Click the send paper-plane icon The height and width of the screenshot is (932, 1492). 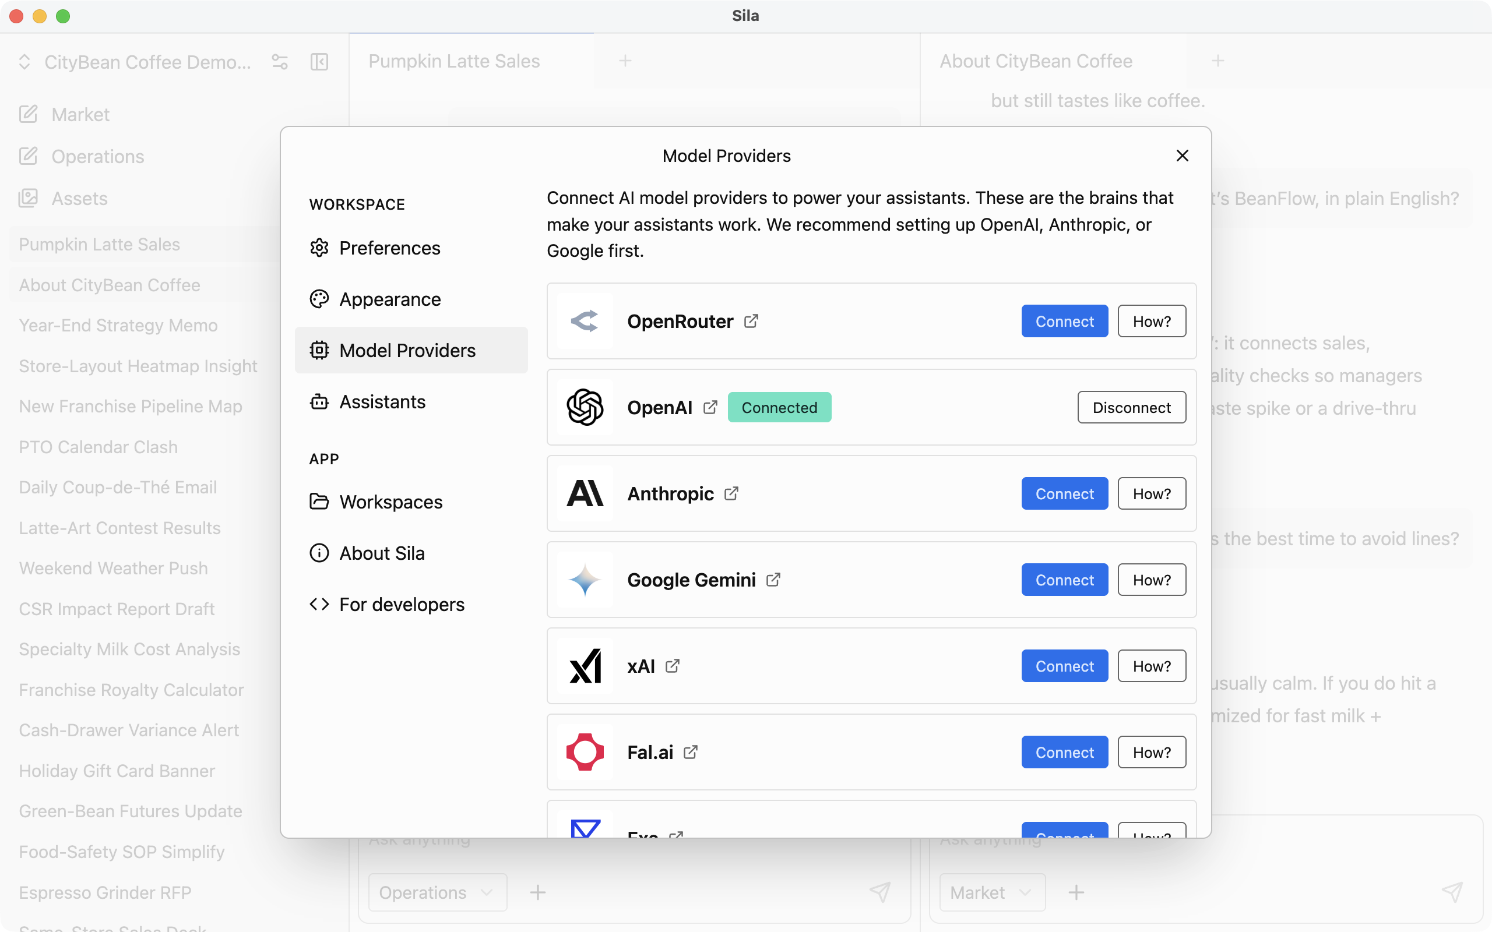pos(880,892)
